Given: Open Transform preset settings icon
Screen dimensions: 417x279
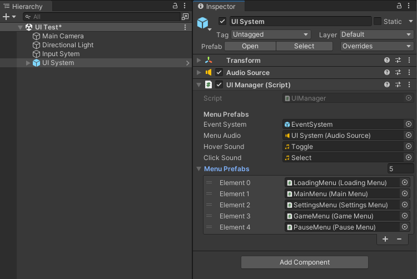Looking at the screenshot, I should (398, 60).
